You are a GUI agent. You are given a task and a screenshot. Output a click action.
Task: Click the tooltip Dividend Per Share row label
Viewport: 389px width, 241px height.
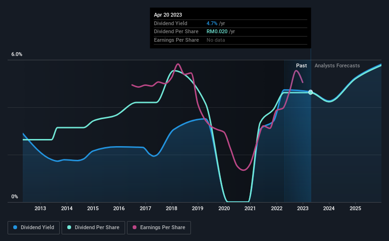176,32
